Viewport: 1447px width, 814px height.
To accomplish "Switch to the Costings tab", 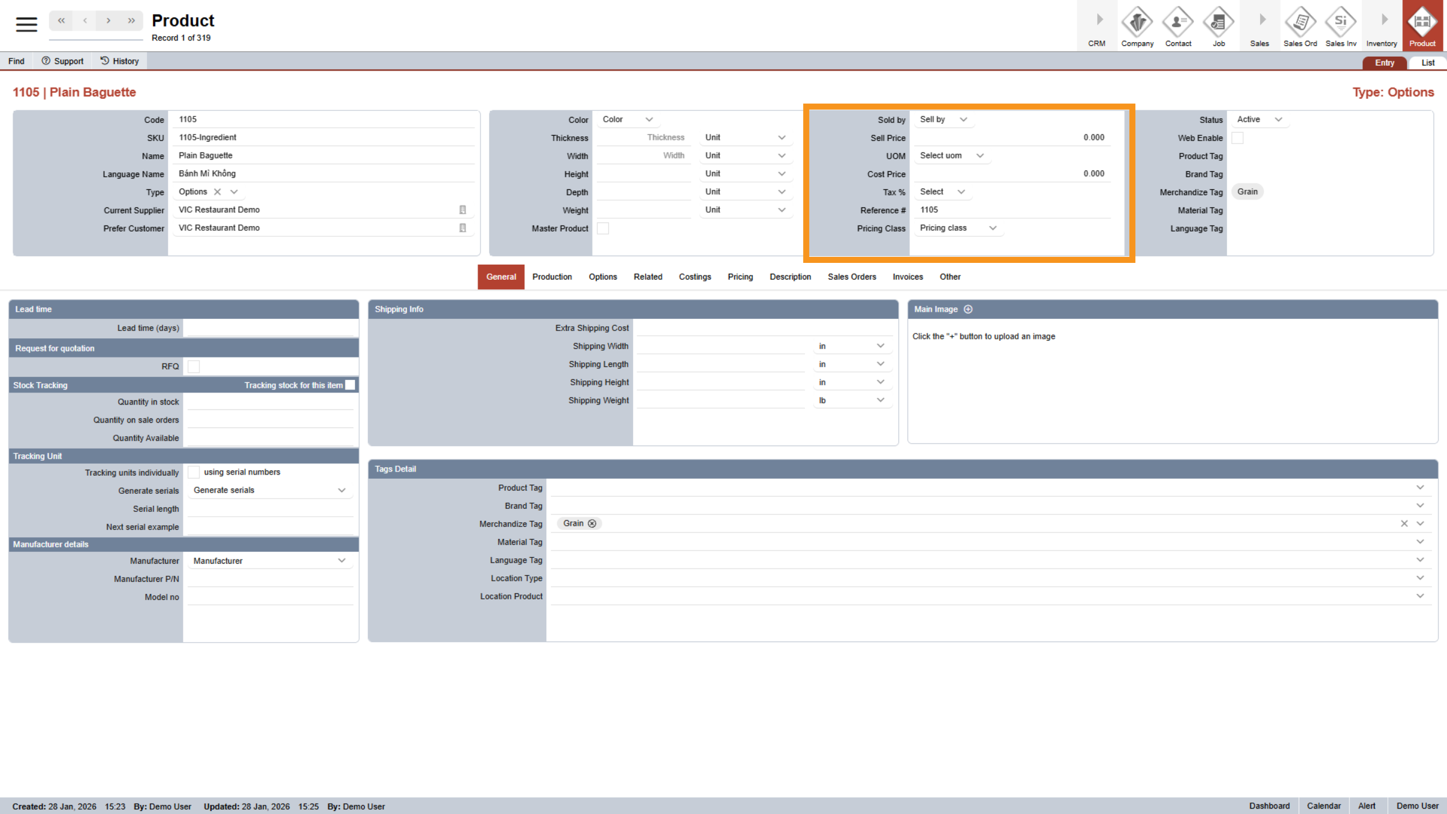I will click(x=695, y=277).
